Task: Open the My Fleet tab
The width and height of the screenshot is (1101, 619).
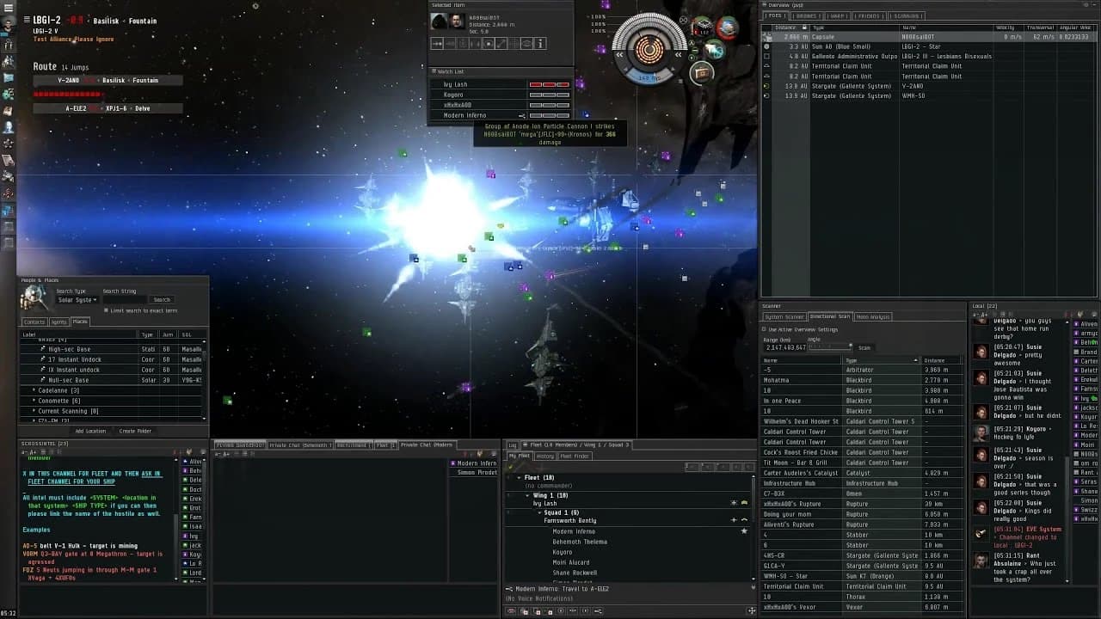Action: click(519, 456)
